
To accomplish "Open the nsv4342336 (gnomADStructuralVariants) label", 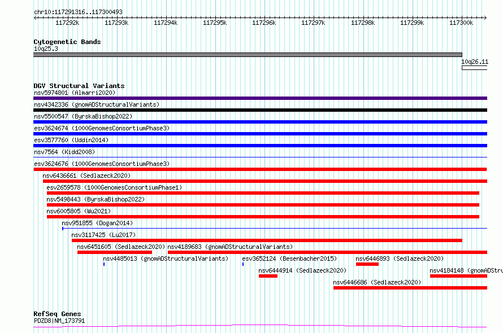I will (x=97, y=104).
